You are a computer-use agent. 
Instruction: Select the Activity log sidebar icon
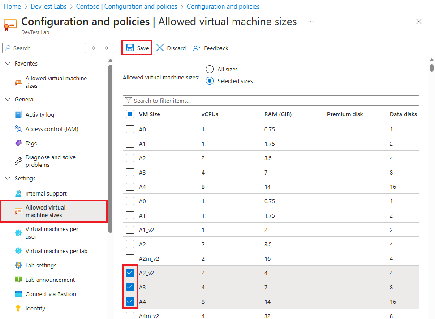(x=18, y=114)
